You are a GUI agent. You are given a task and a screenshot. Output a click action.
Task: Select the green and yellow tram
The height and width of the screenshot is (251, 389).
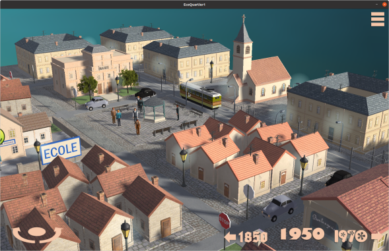pos(201,96)
